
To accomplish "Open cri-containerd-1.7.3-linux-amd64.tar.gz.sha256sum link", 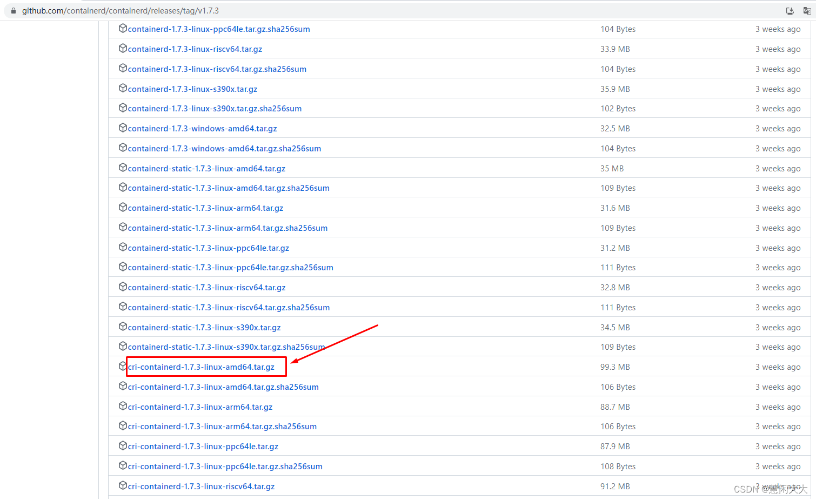I will [223, 387].
